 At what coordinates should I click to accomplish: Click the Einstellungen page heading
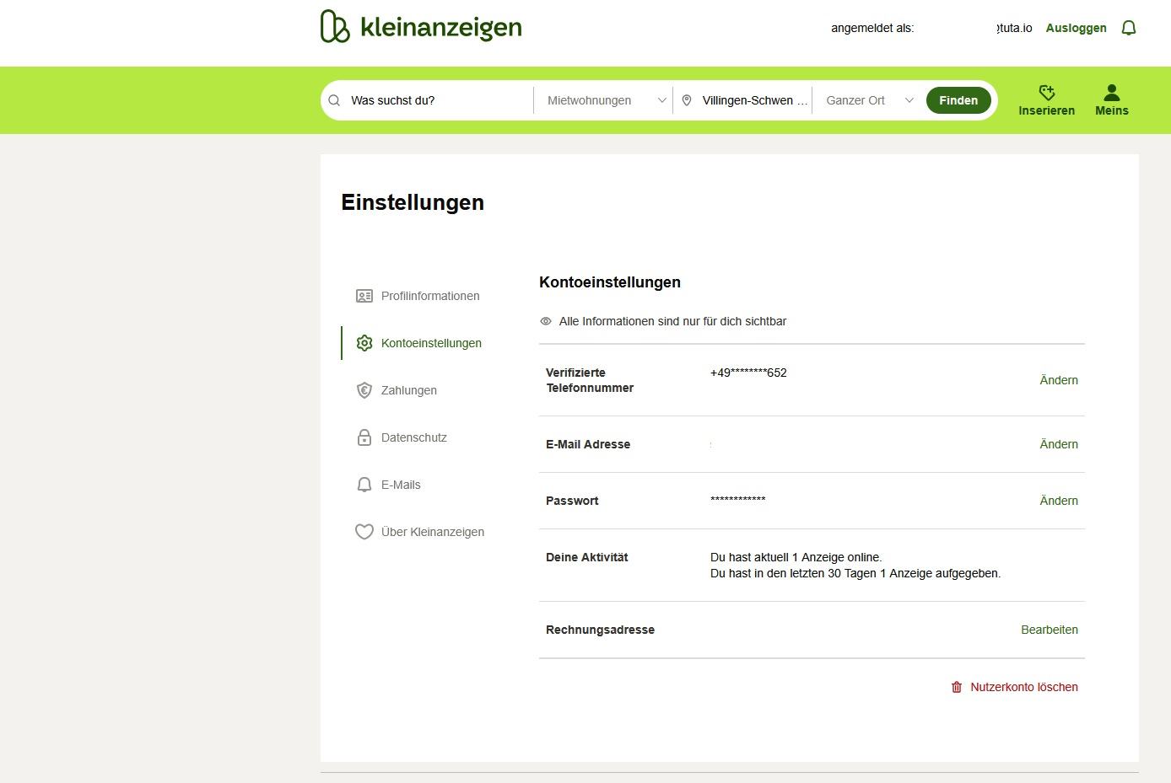pyautogui.click(x=413, y=202)
